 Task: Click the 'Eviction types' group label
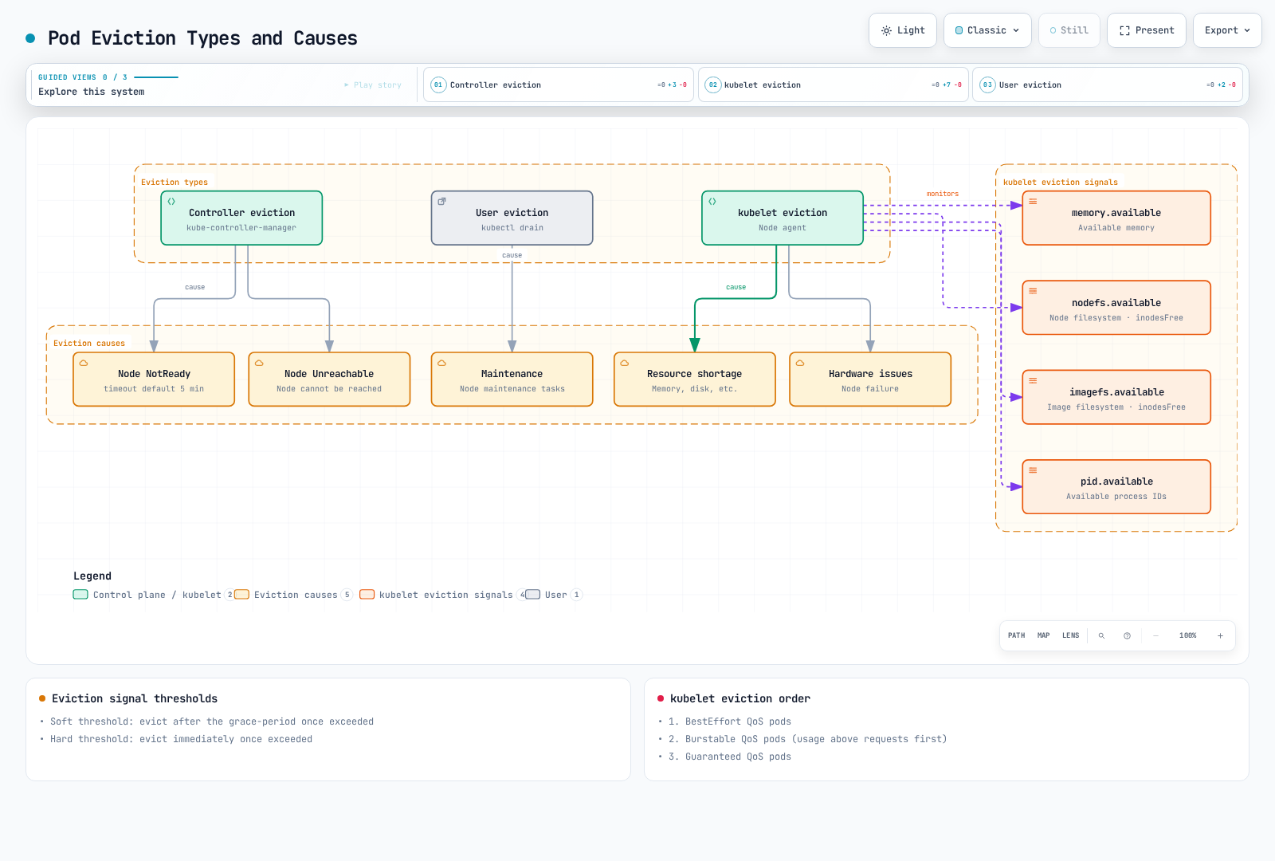175,182
